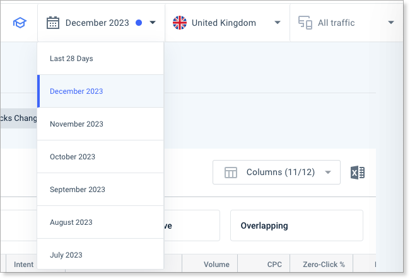Click the graduation cap academy icon

pyautogui.click(x=20, y=23)
